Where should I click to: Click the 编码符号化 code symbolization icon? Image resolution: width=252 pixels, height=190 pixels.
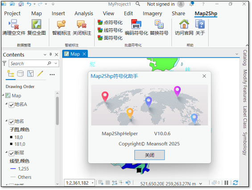136,24
